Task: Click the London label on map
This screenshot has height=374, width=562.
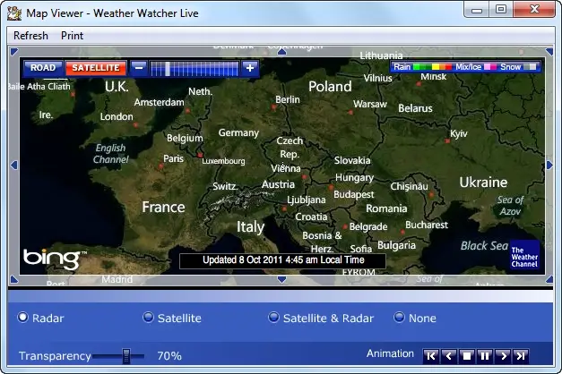Action: click(117, 116)
